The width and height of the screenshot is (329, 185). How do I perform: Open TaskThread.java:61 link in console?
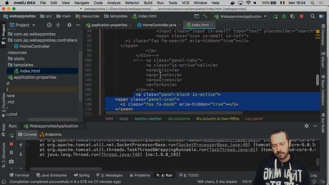pyautogui.click(x=232, y=150)
